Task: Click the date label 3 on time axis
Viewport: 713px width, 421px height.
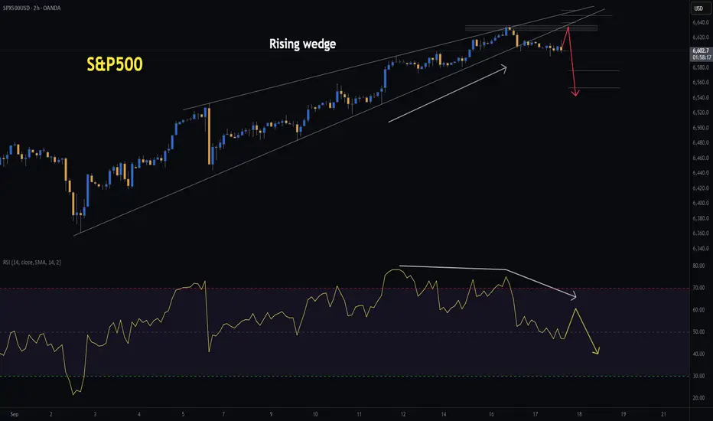Action: 95,414
